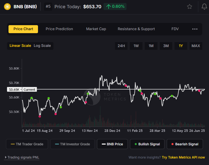Click the $0.70K axis label

point(14,83)
